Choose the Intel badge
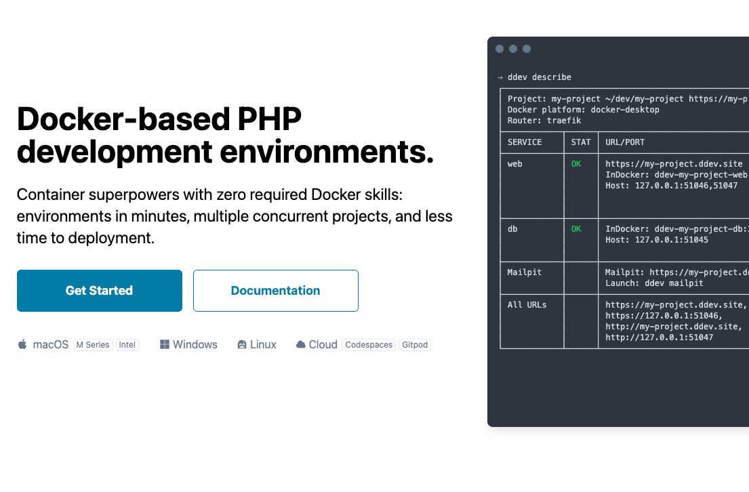Viewport: 749px width, 492px height. click(x=127, y=345)
